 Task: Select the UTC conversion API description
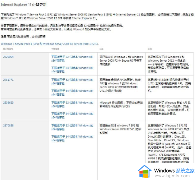[x=169, y=85]
